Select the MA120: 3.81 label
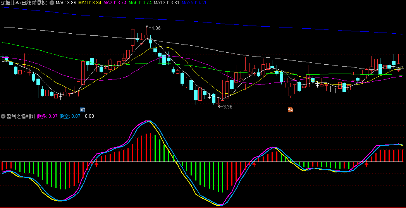 (167, 3)
